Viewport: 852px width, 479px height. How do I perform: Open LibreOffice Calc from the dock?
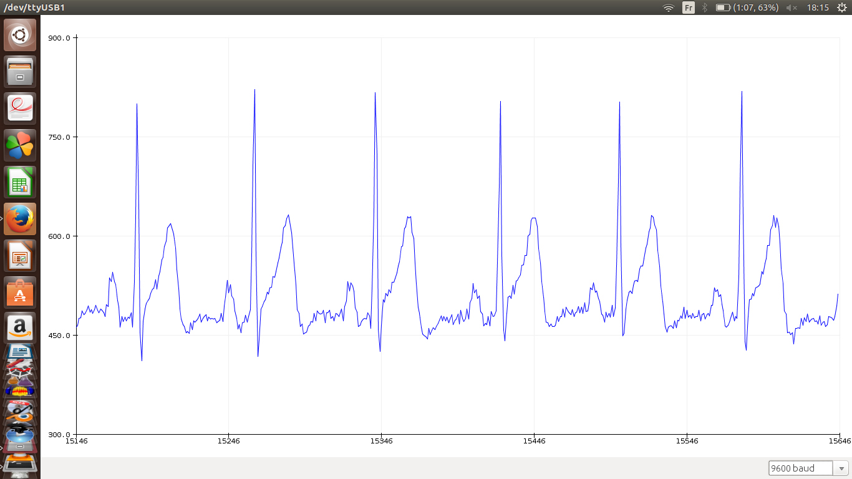point(20,182)
